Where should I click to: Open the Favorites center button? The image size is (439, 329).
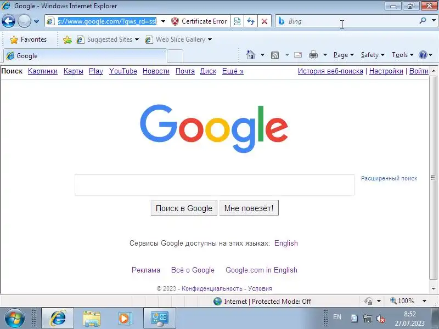pyautogui.click(x=28, y=39)
